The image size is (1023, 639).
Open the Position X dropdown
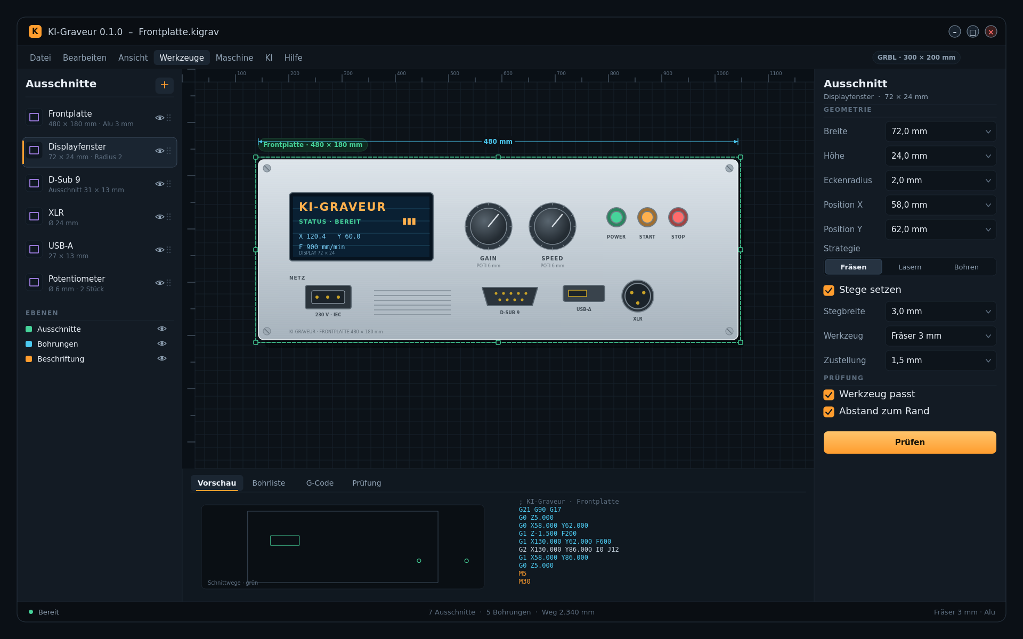tap(941, 205)
